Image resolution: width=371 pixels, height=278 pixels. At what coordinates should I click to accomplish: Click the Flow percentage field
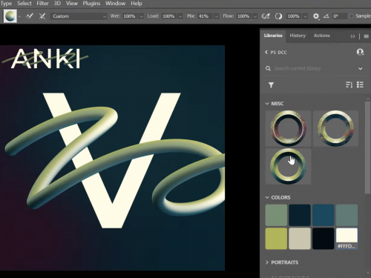pos(244,16)
